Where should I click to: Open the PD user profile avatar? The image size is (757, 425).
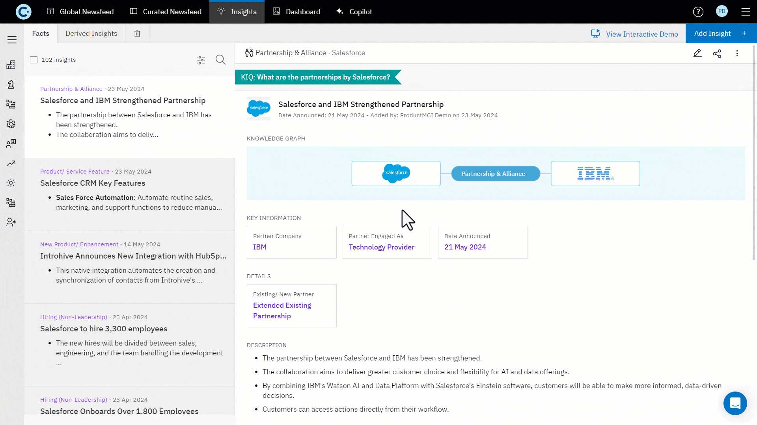[722, 11]
